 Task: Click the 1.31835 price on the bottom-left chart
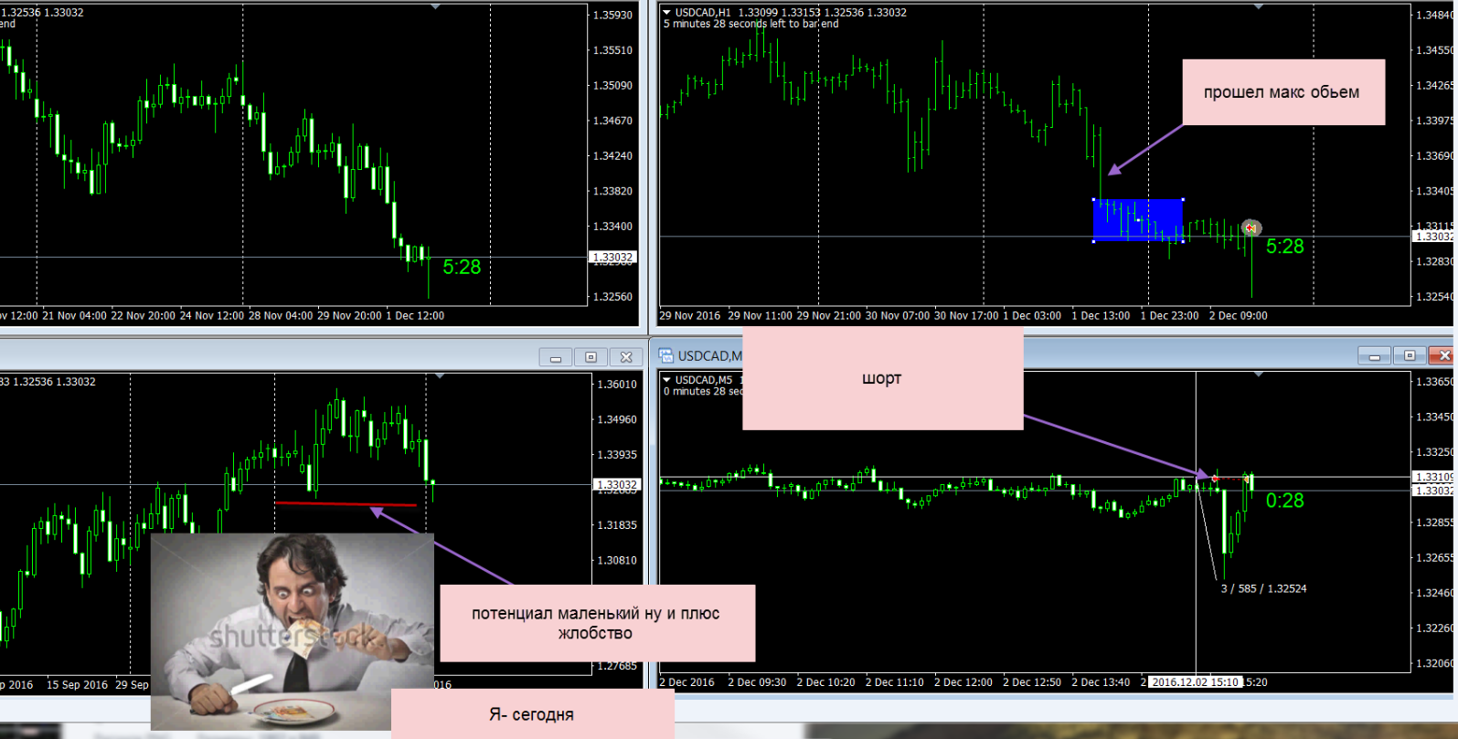(x=617, y=525)
